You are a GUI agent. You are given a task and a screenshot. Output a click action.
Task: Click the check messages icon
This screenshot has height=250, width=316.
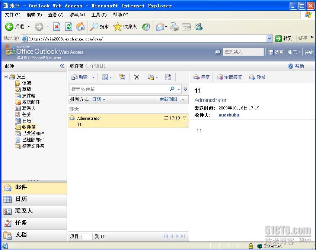122,77
